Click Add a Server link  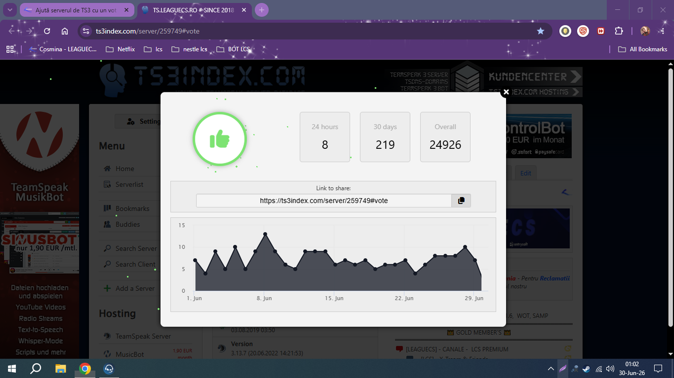[135, 289]
